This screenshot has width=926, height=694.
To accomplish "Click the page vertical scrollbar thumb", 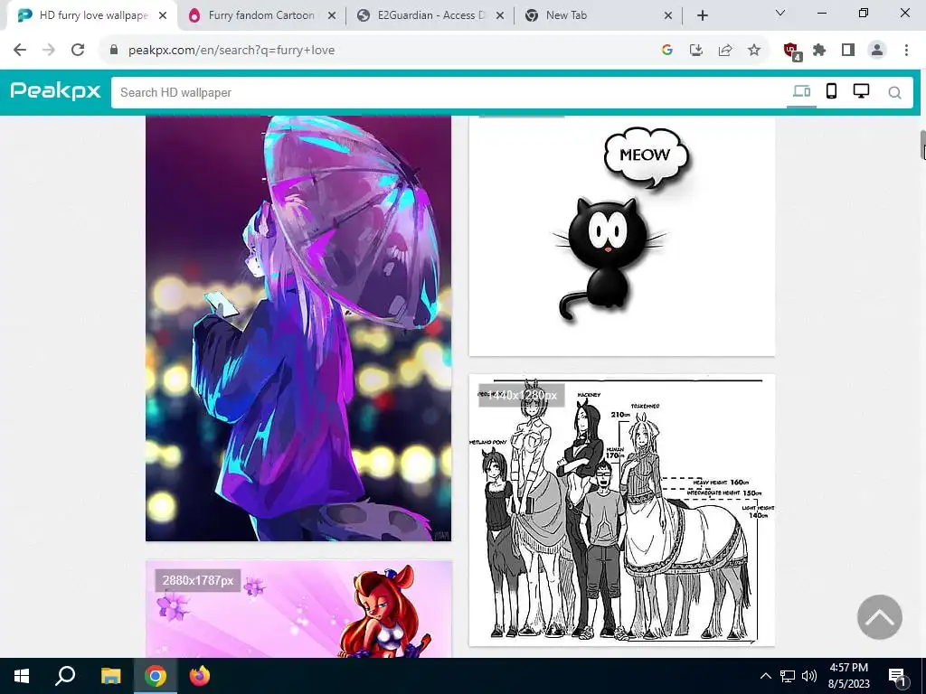I will point(922,145).
